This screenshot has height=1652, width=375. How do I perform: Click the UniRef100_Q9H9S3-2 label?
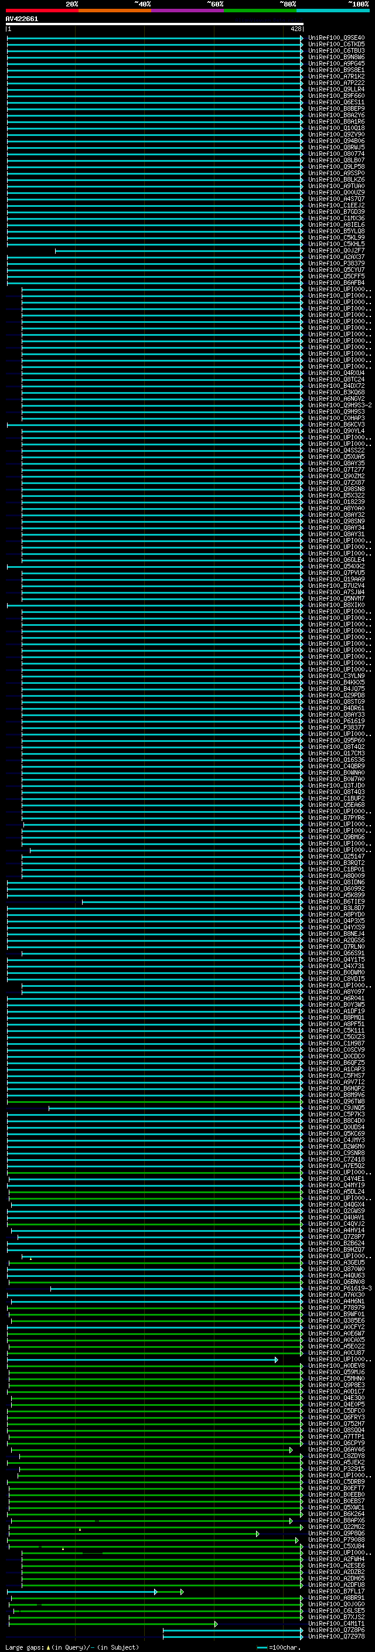340,406
